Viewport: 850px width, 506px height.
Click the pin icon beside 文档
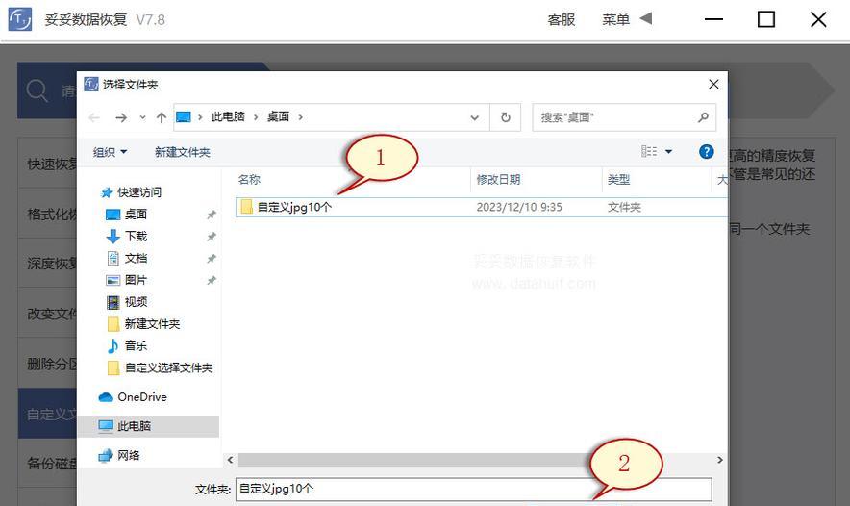point(212,259)
